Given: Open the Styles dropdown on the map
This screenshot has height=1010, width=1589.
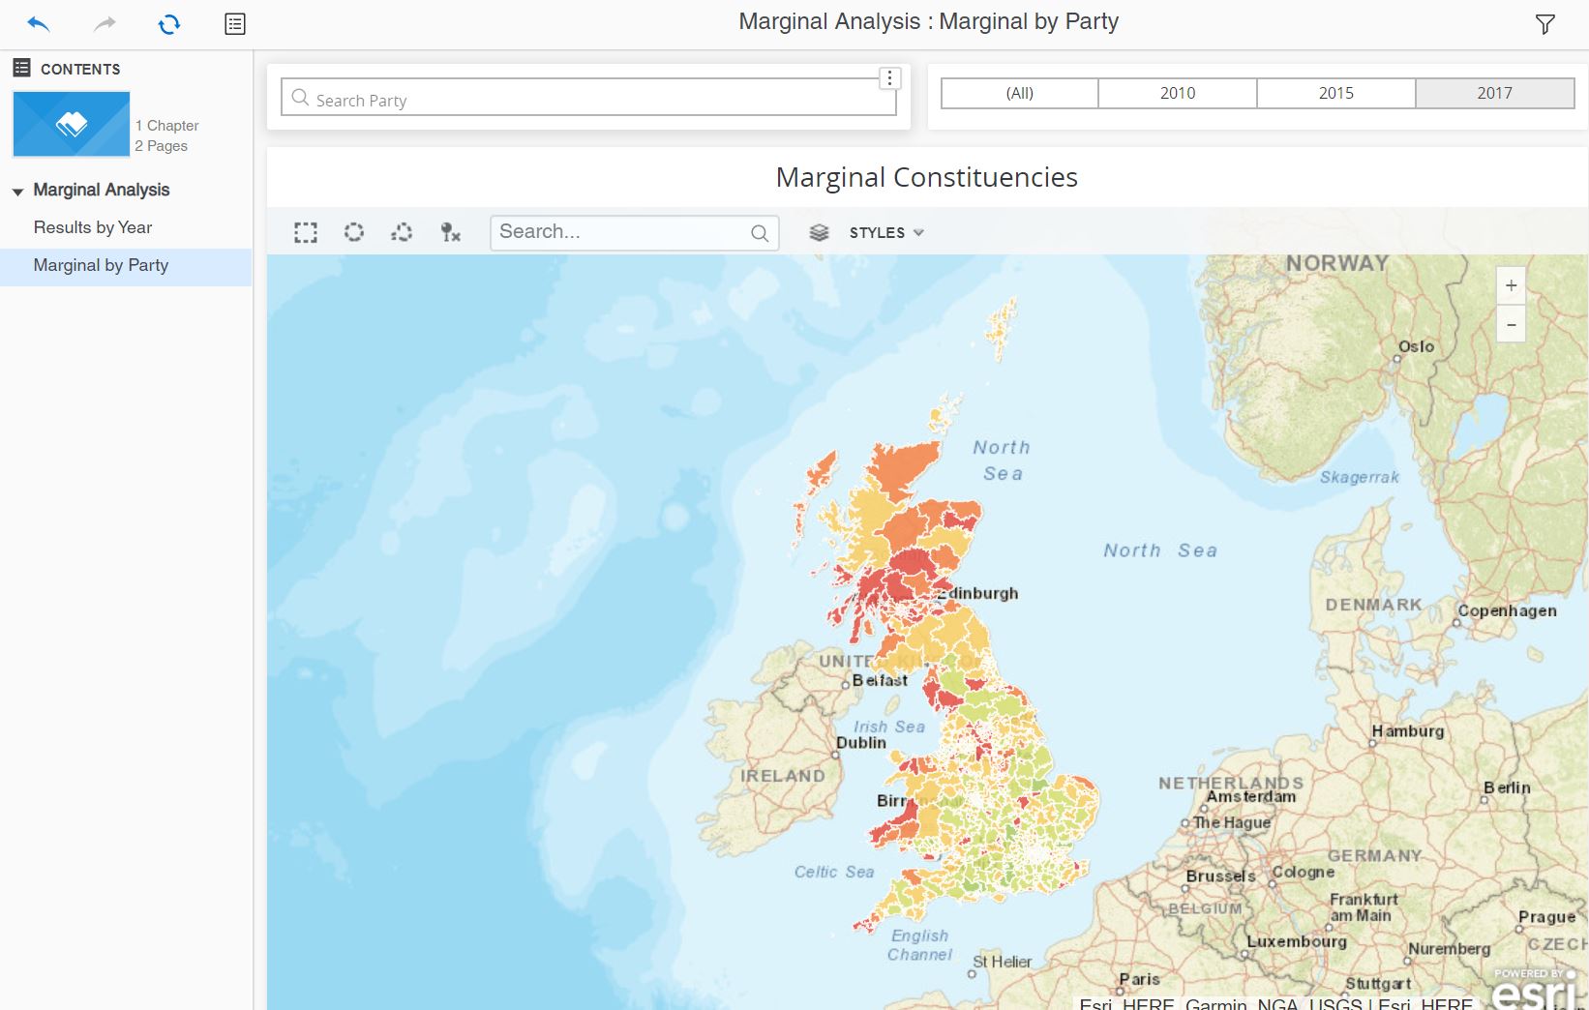Looking at the screenshot, I should pyautogui.click(x=883, y=232).
